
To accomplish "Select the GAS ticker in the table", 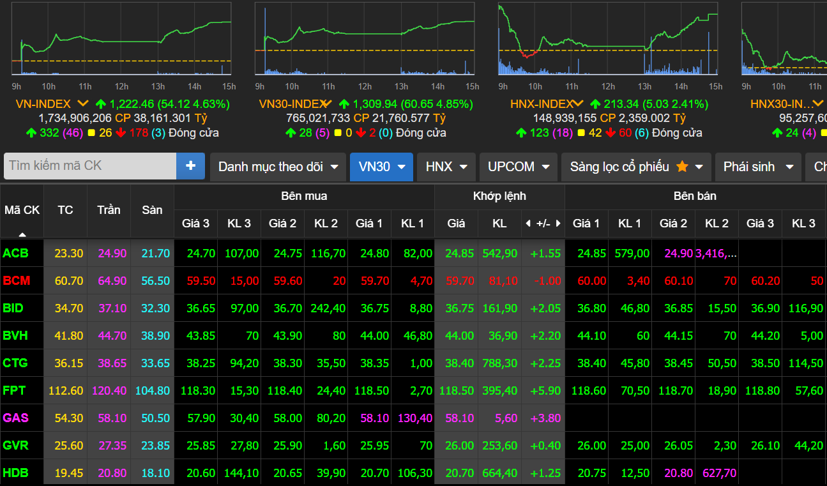I will [x=16, y=418].
